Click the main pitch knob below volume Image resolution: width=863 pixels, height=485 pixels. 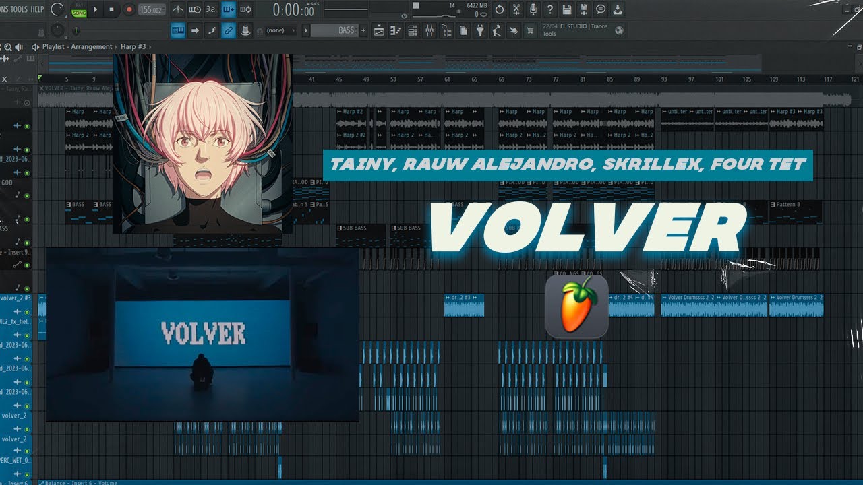(58, 30)
